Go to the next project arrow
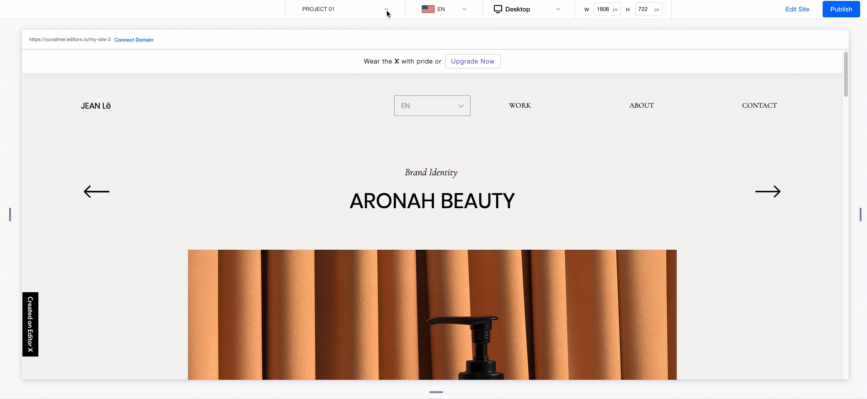 (x=768, y=192)
